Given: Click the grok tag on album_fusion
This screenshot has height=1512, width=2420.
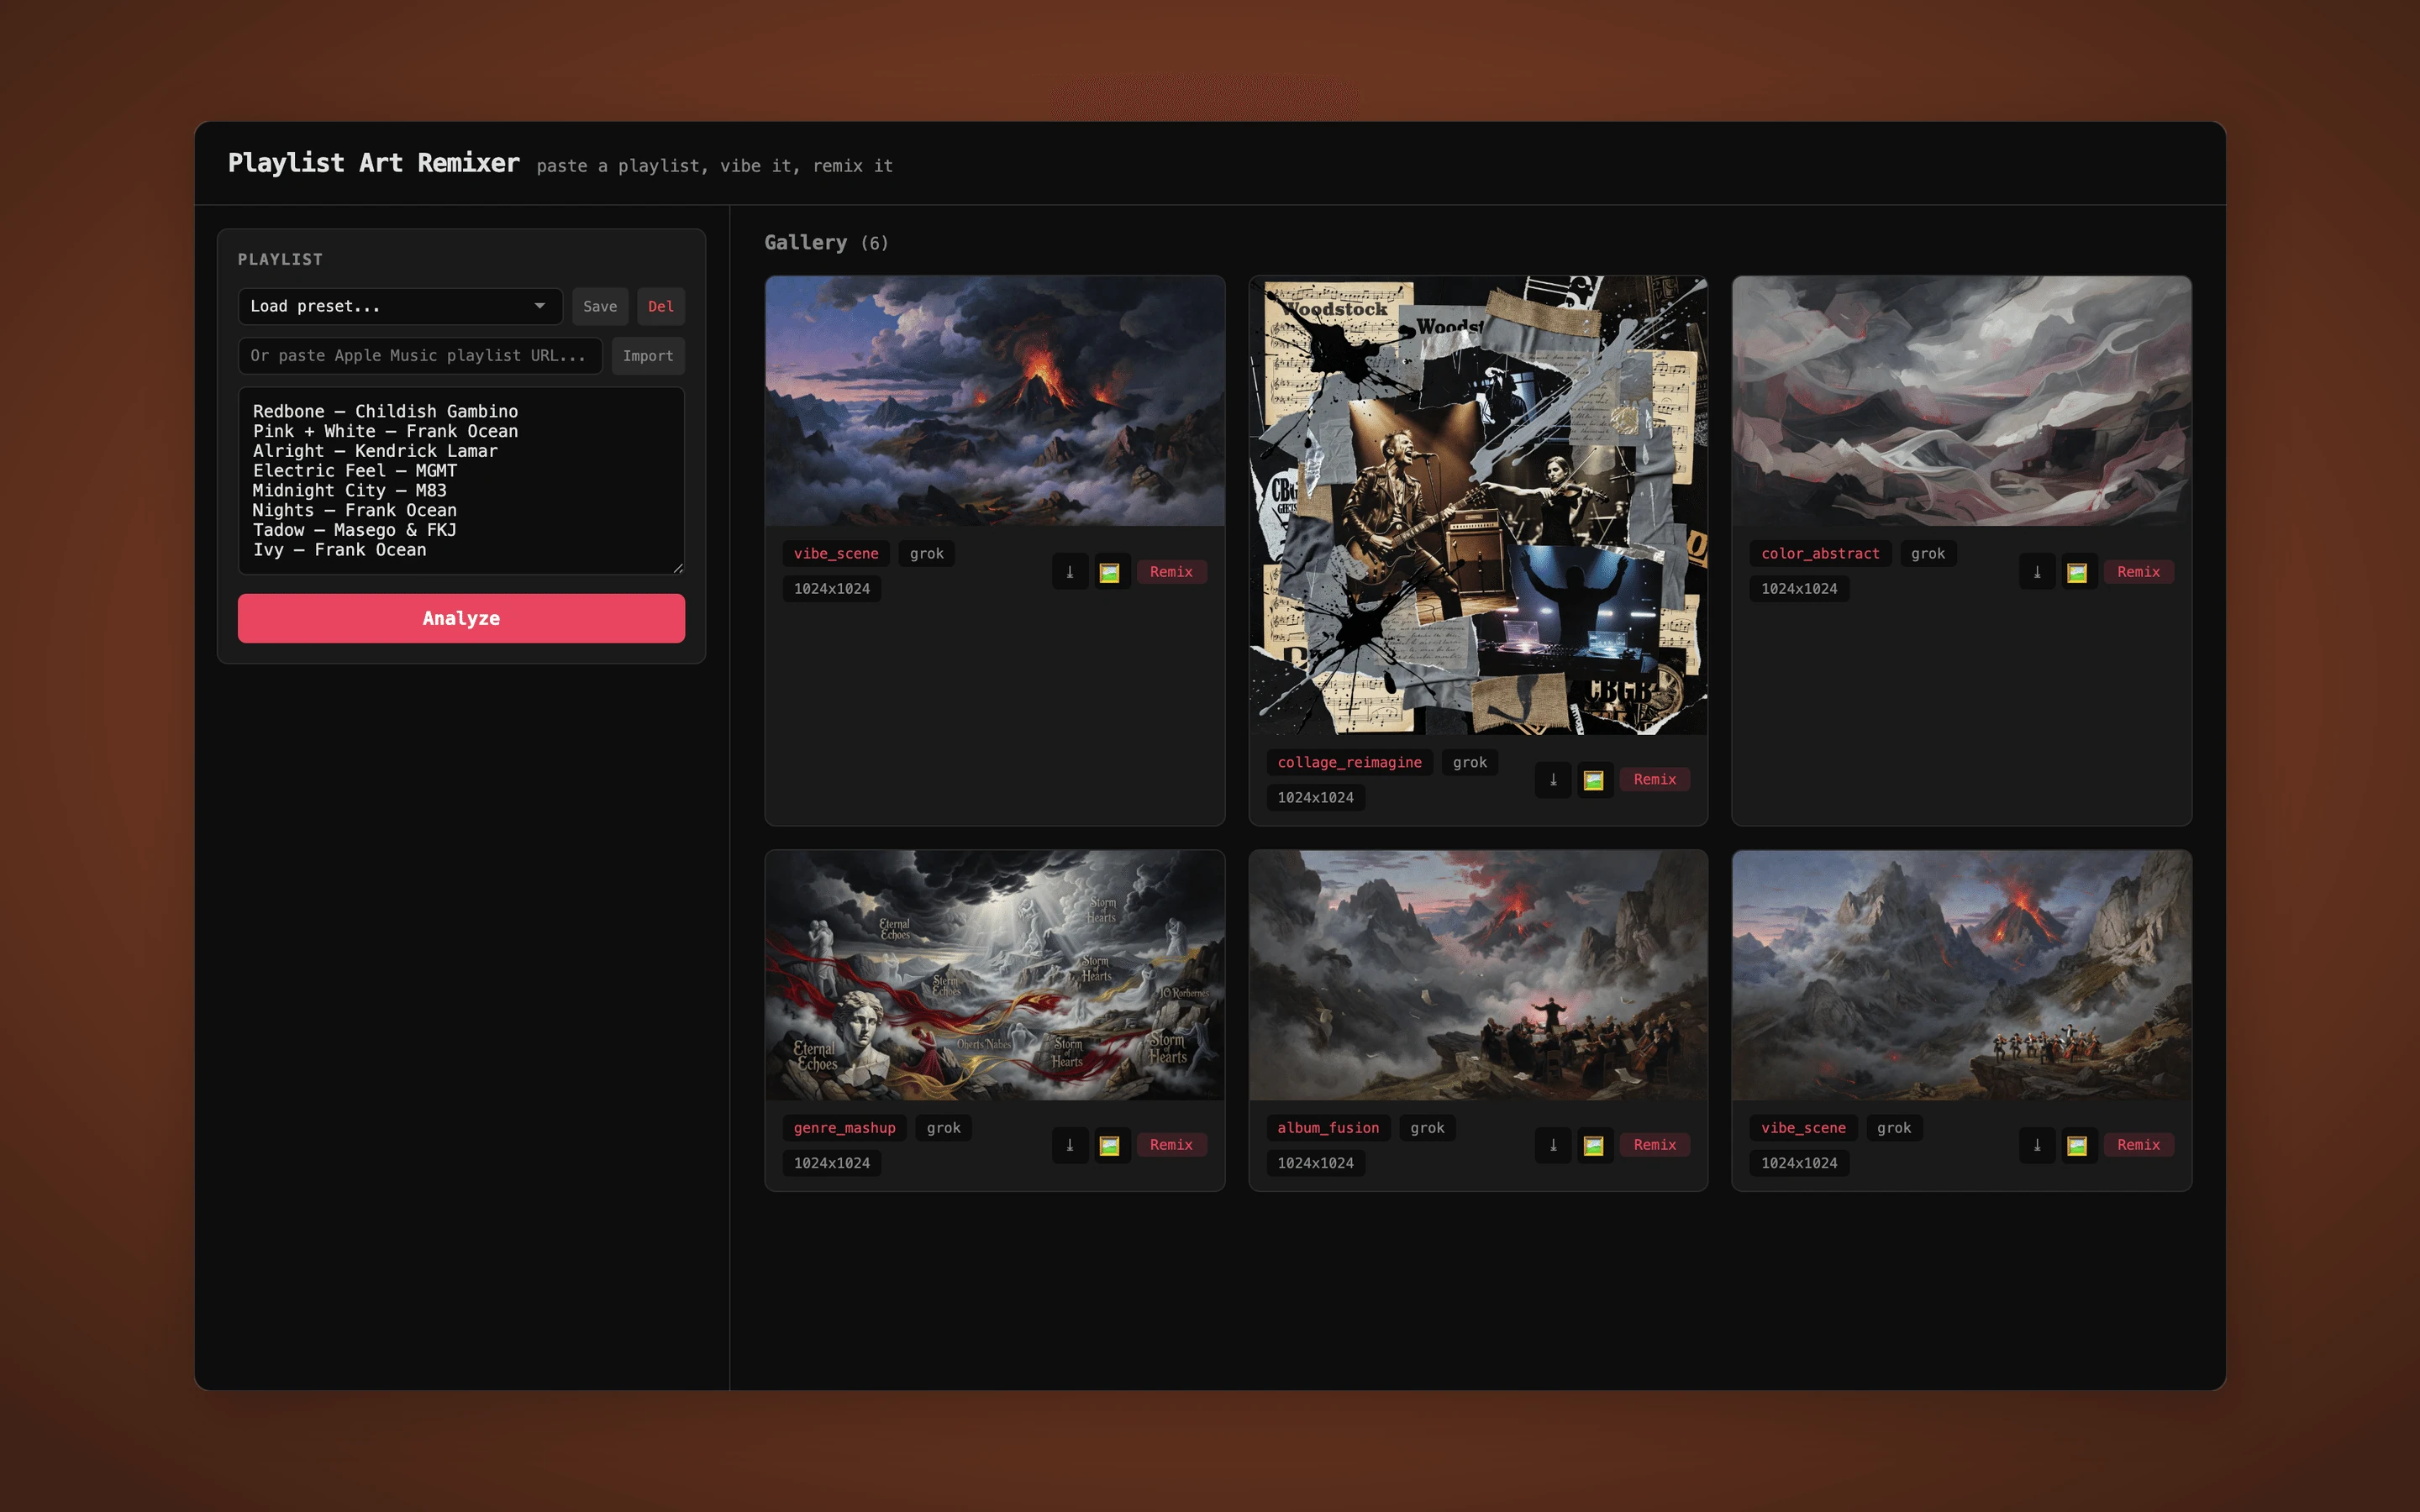Looking at the screenshot, I should coord(1427,1127).
